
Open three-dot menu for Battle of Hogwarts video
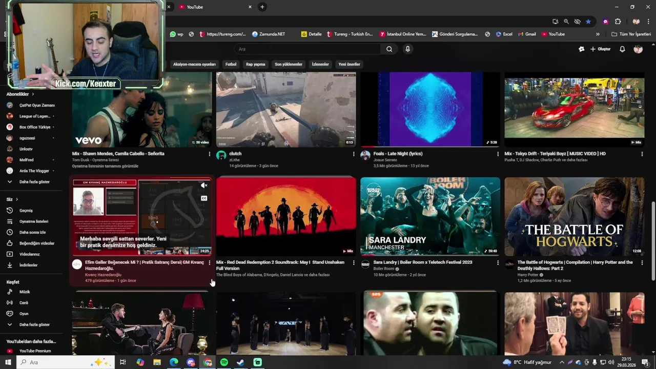[642, 262]
